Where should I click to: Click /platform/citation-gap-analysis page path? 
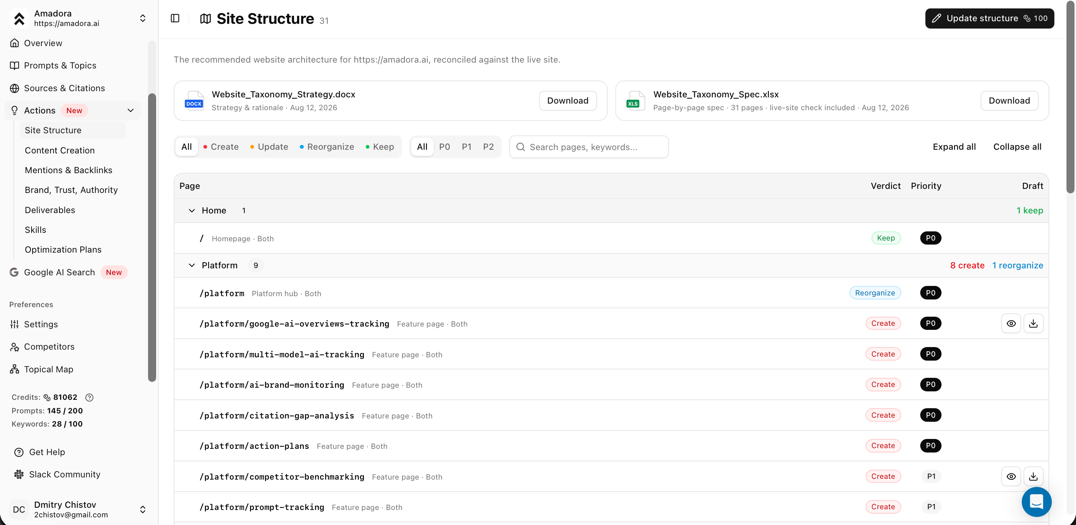277,416
